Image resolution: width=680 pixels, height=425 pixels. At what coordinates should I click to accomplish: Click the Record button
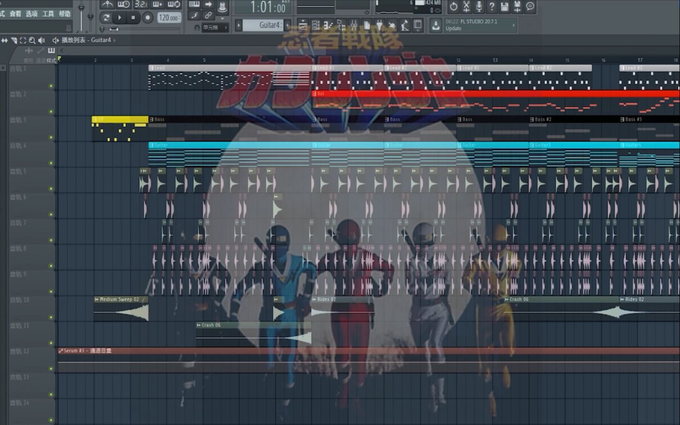(x=147, y=17)
